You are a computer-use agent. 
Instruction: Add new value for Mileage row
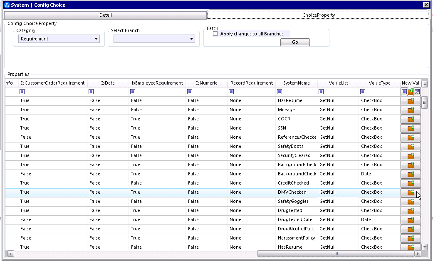click(x=411, y=110)
